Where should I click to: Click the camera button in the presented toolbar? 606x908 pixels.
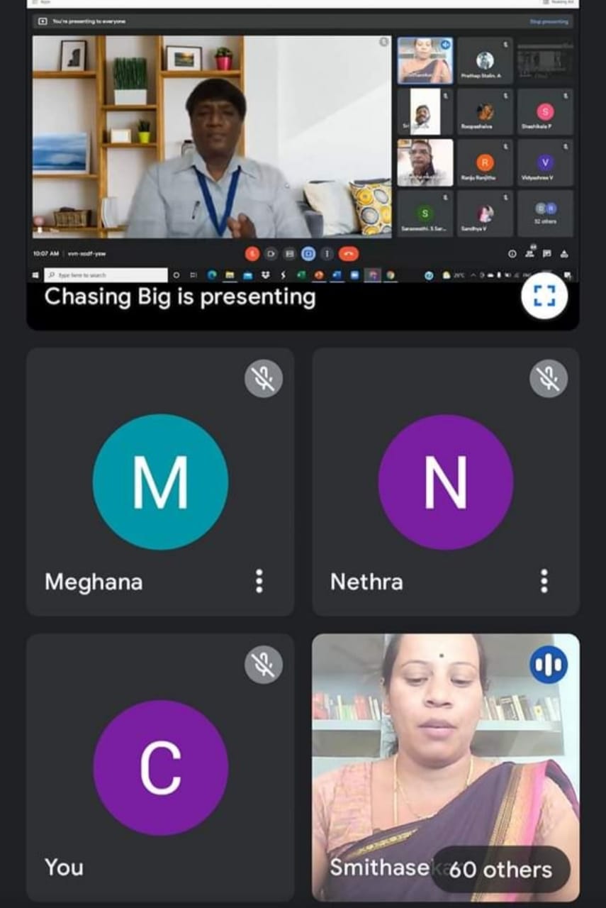pos(271,253)
